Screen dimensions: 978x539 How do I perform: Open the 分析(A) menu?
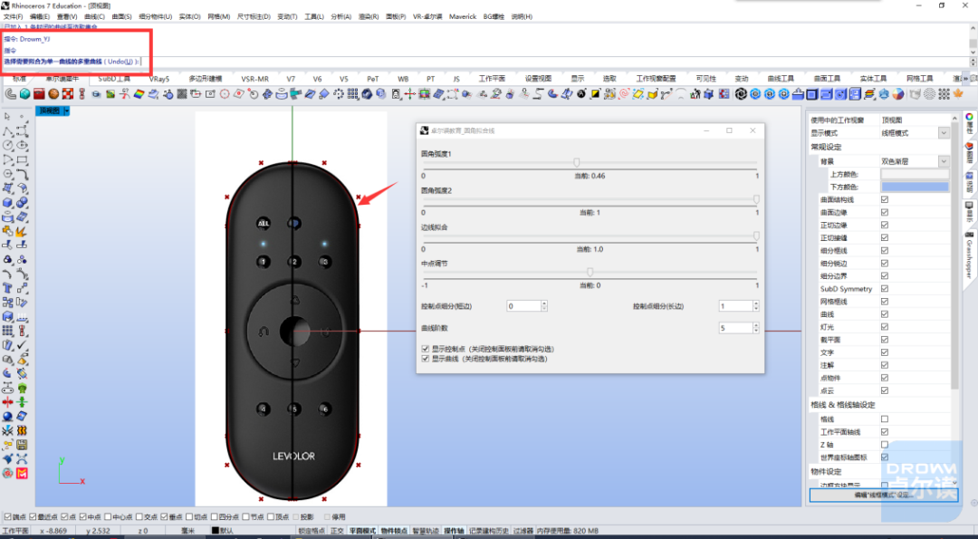(340, 17)
